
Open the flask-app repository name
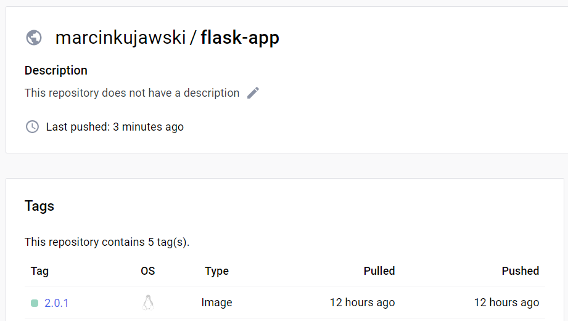[x=240, y=38]
